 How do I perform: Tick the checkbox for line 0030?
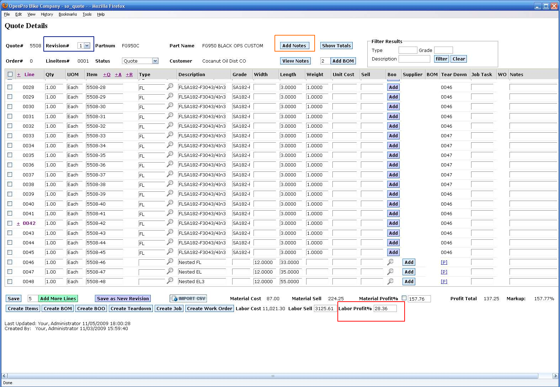[10, 106]
